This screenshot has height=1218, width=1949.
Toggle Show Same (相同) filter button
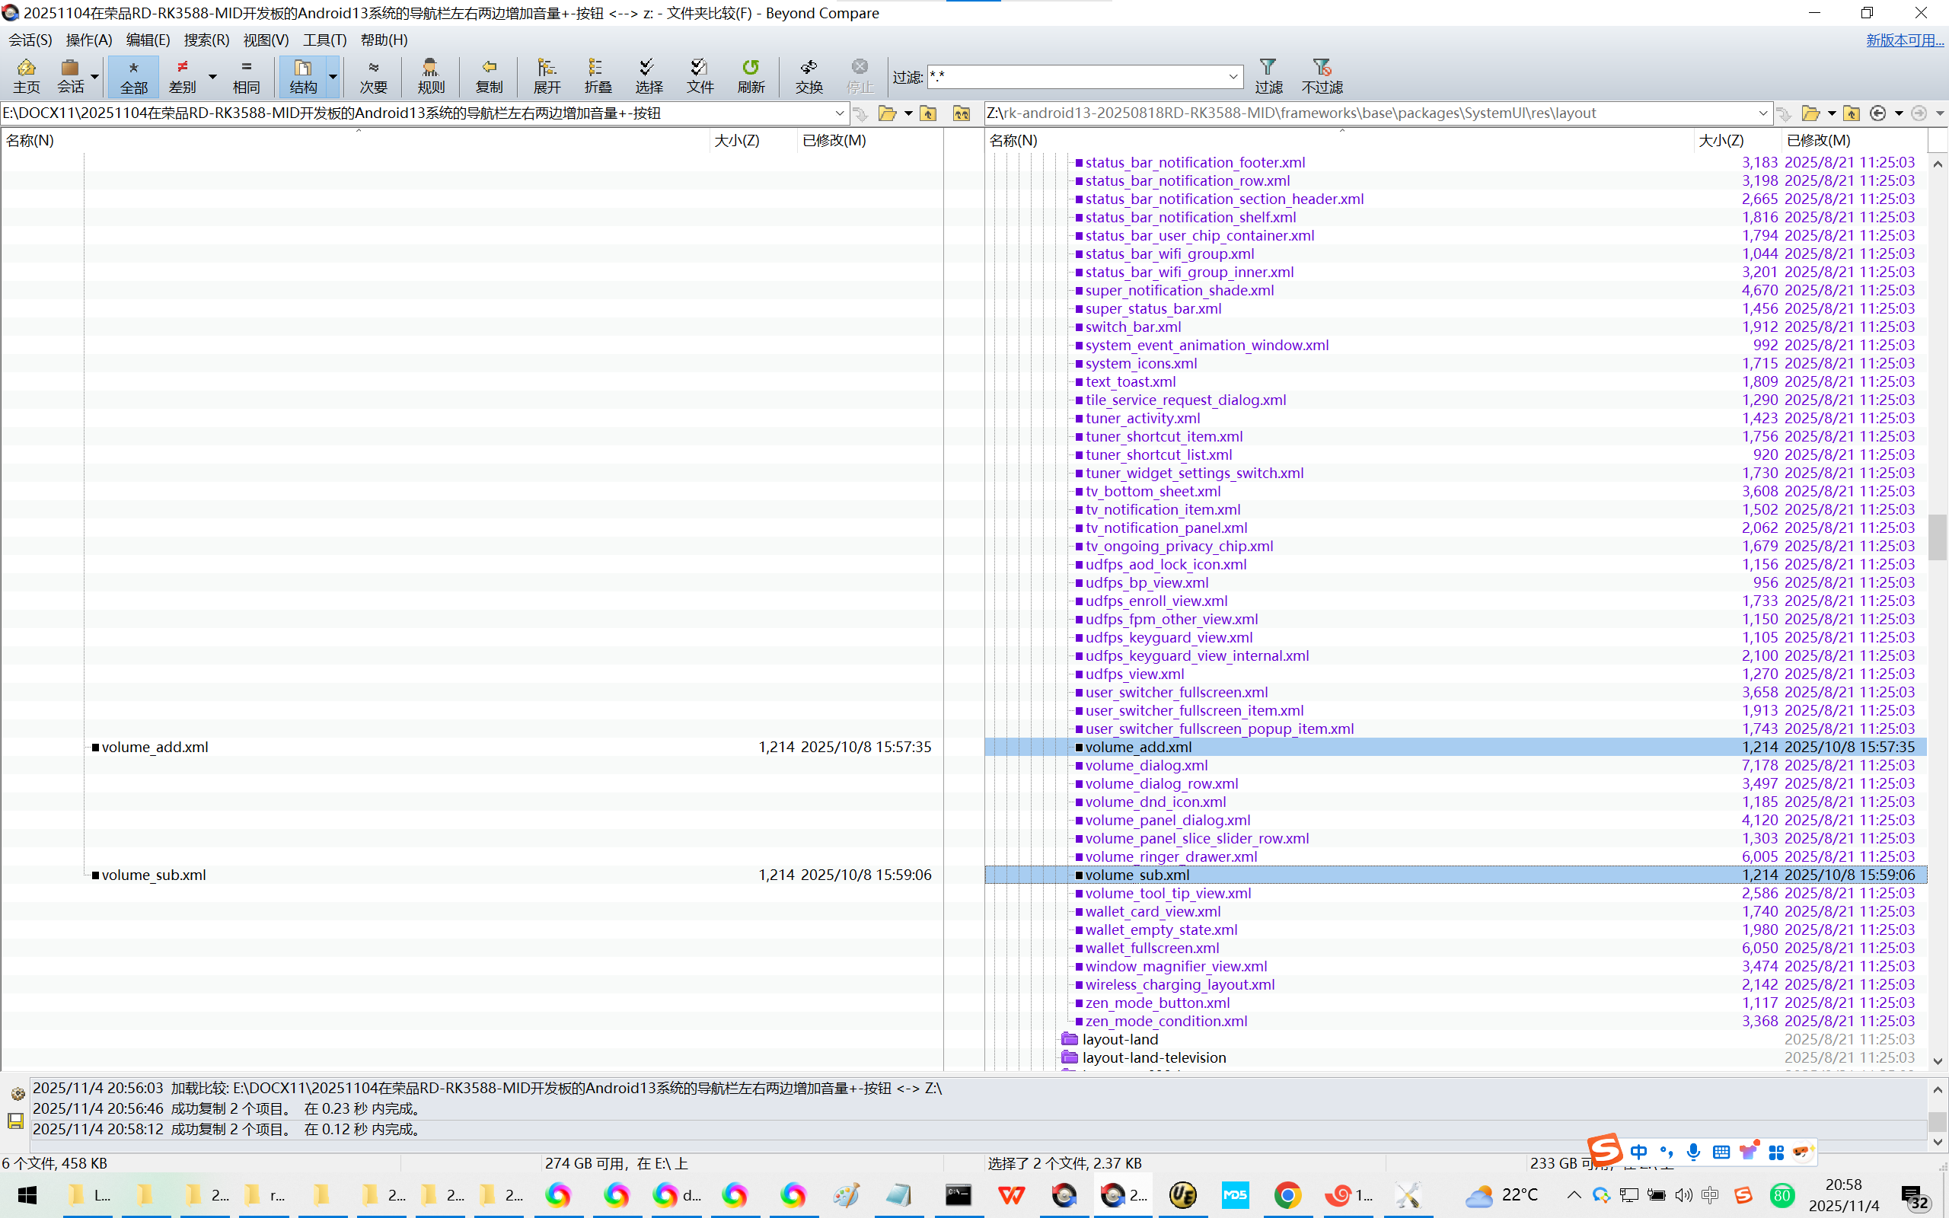click(x=246, y=75)
